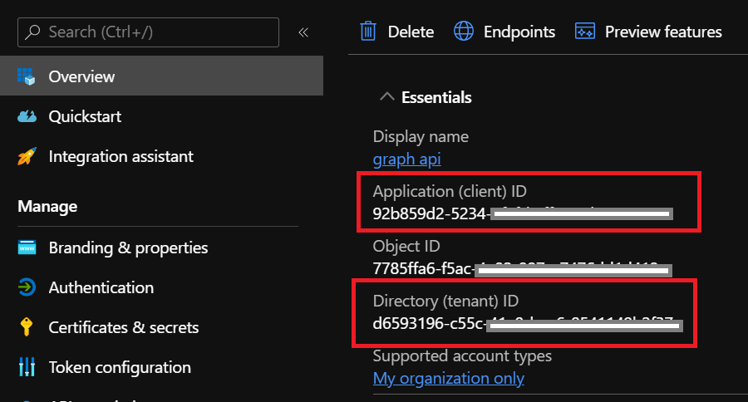Click the magnifier icon in search box
The width and height of the screenshot is (748, 402).
33,32
